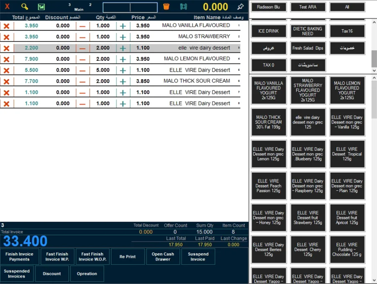Image resolution: width=377 pixels, height=284 pixels.
Task: Delete the MALO THICK SOUR CREAM row
Action: 6,82
